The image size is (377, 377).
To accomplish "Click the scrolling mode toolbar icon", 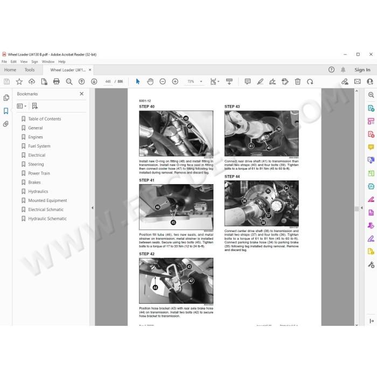I will tap(229, 82).
